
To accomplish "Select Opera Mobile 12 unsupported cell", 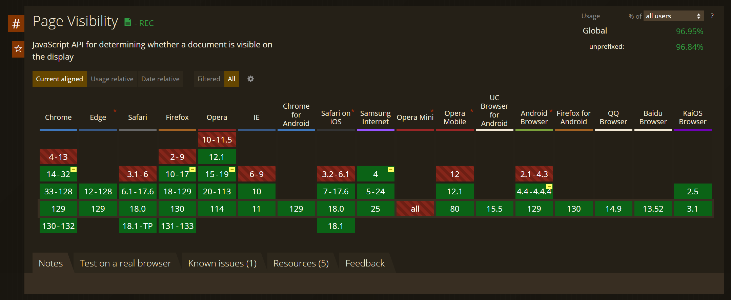I will 455,174.
